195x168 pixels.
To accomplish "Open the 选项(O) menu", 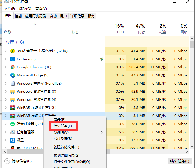I will [x=25, y=9].
